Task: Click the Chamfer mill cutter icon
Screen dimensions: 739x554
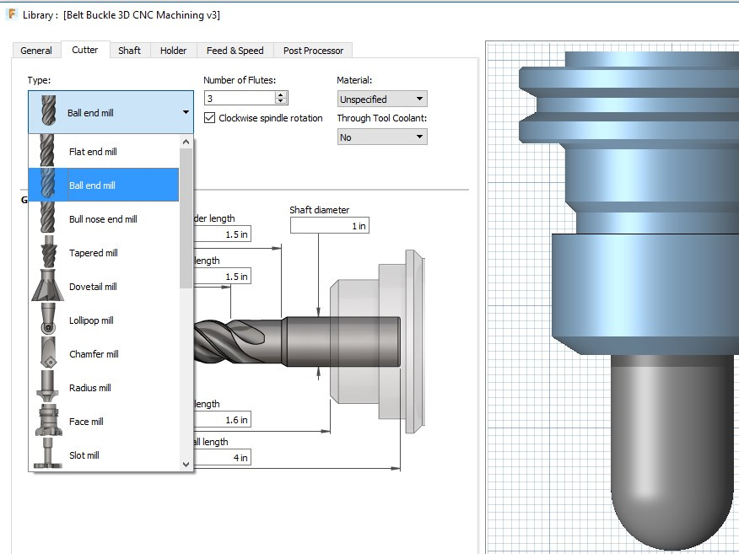Action: 49,354
